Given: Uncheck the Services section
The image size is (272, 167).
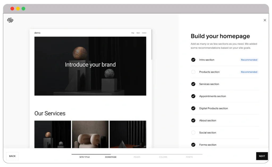Looking at the screenshot, I should 193,84.
